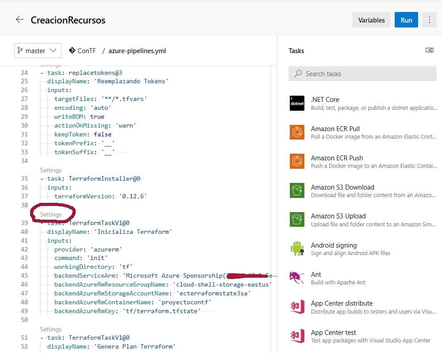Open the .NET Core task title

(x=325, y=100)
